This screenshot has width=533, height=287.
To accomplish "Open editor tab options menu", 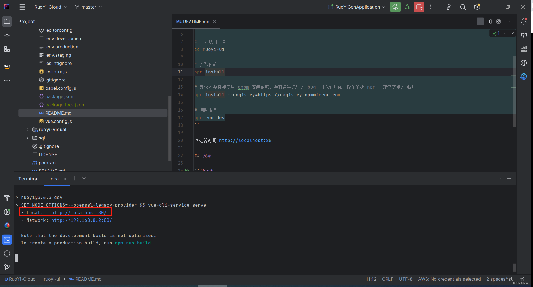I will (510, 22).
